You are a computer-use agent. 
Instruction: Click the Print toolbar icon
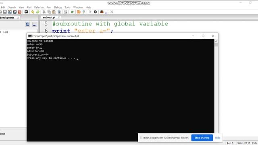(x=26, y=12)
